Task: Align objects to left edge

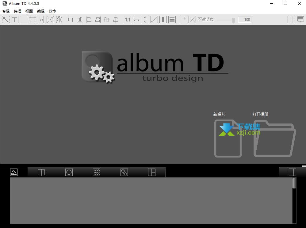Action: tap(89, 20)
